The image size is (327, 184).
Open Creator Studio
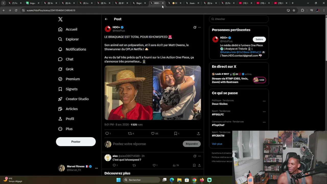(x=73, y=99)
